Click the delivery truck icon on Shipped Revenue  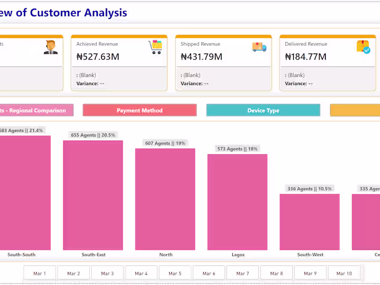point(259,47)
